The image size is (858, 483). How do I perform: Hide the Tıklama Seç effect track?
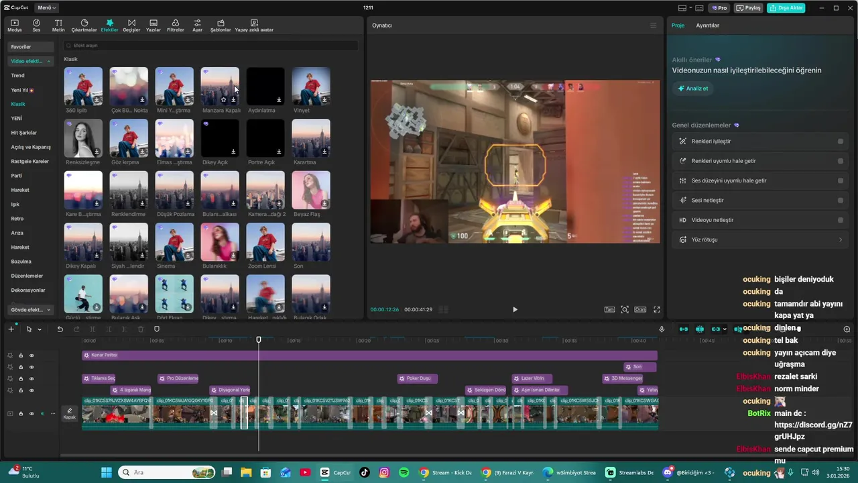click(x=32, y=378)
